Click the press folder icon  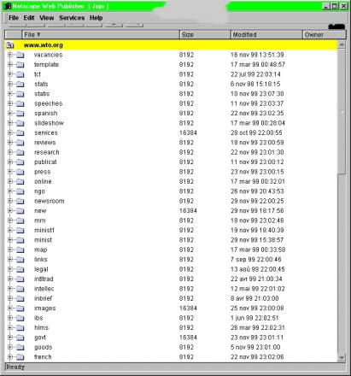pyautogui.click(x=20, y=172)
